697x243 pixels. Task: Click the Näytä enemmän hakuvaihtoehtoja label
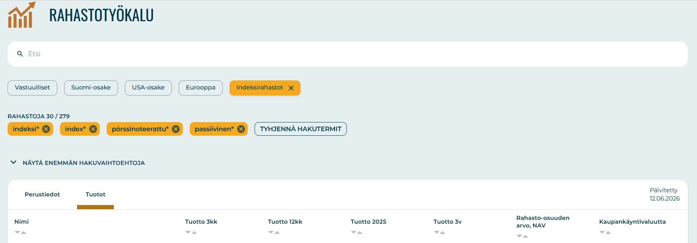pos(84,163)
